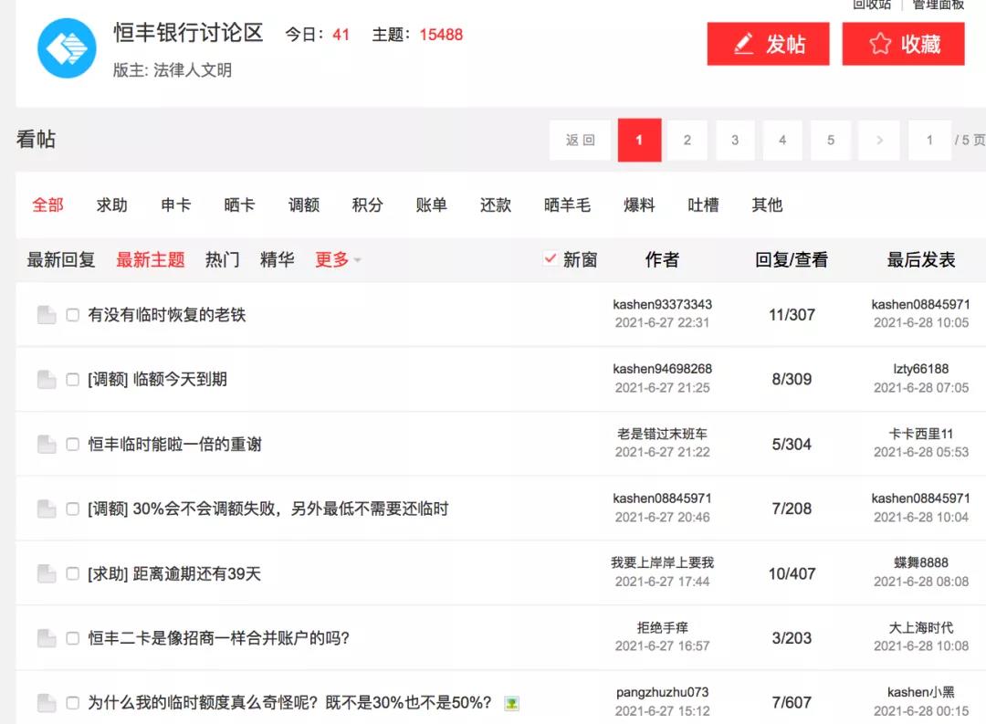Image resolution: width=986 pixels, height=724 pixels.
Task: Open thread 为什么我的临时额度真么奇怪呢
Action: (x=289, y=703)
